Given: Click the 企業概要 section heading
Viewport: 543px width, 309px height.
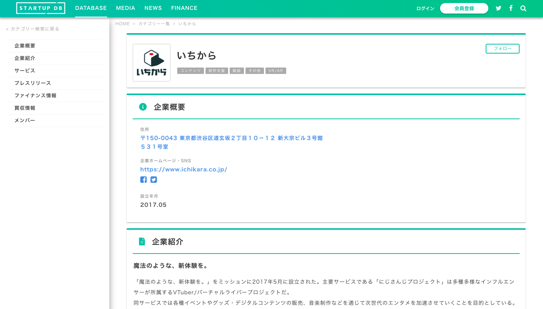Looking at the screenshot, I should point(170,107).
